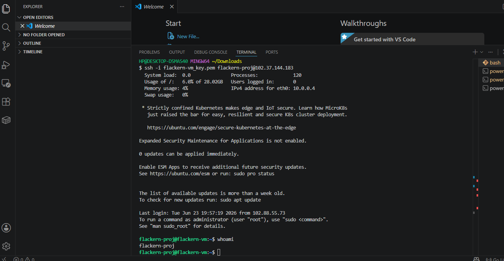Open the Search view icon

tap(6, 27)
